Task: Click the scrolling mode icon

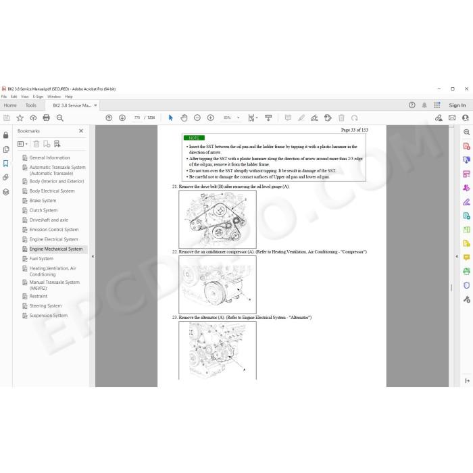Action: click(268, 118)
